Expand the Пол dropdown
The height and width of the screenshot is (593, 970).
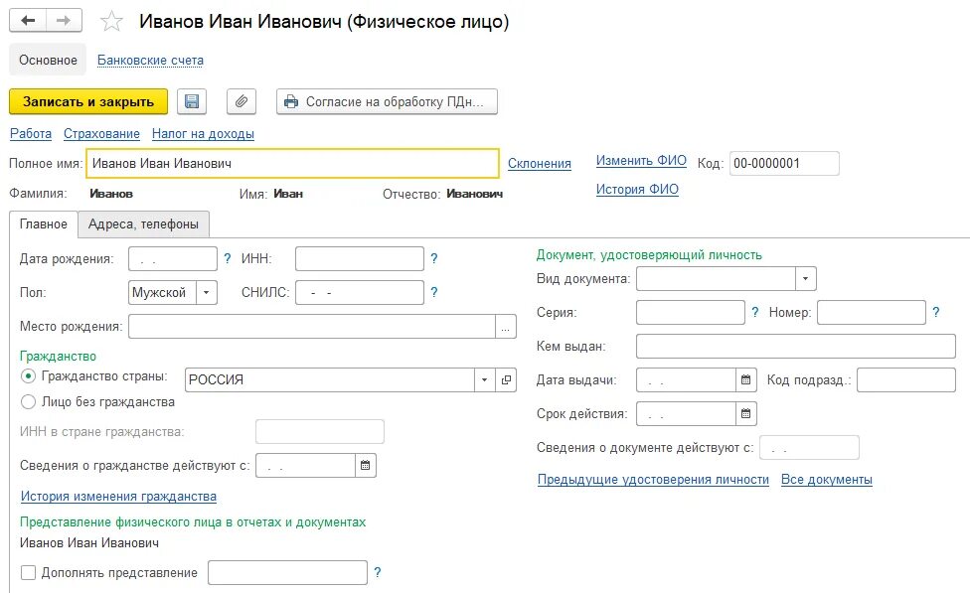207,292
